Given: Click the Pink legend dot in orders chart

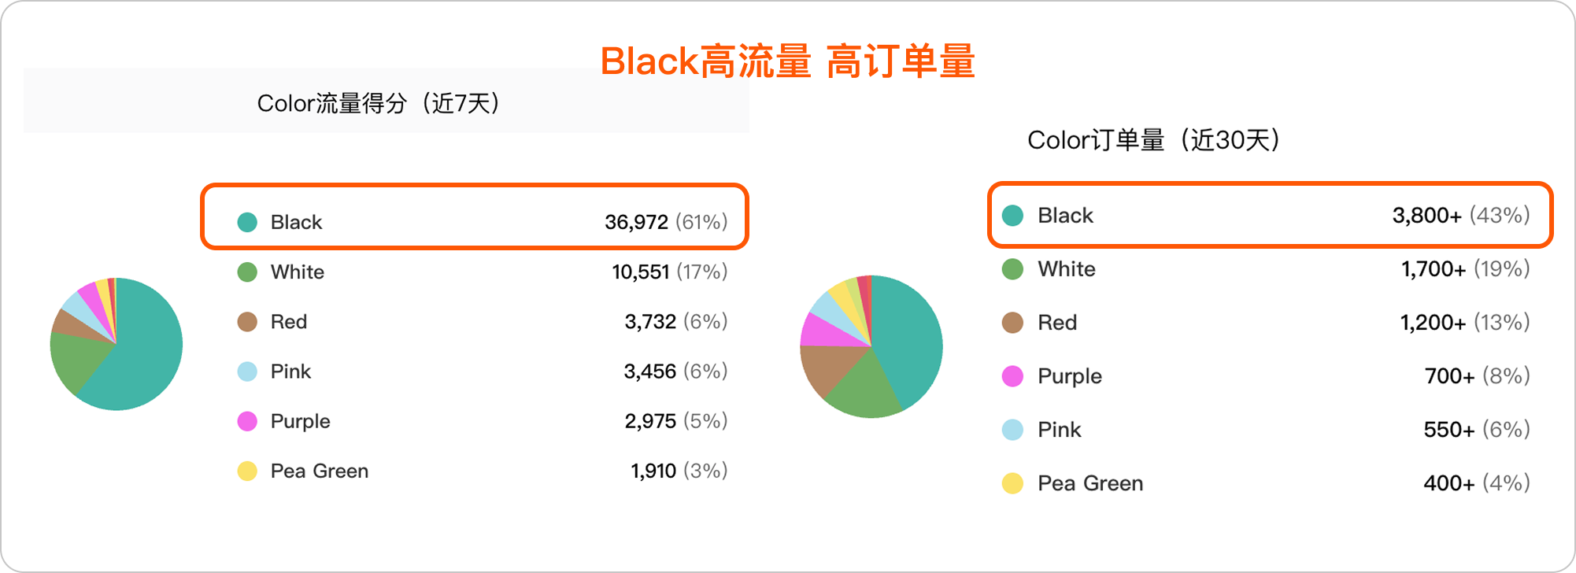Looking at the screenshot, I should (1012, 430).
